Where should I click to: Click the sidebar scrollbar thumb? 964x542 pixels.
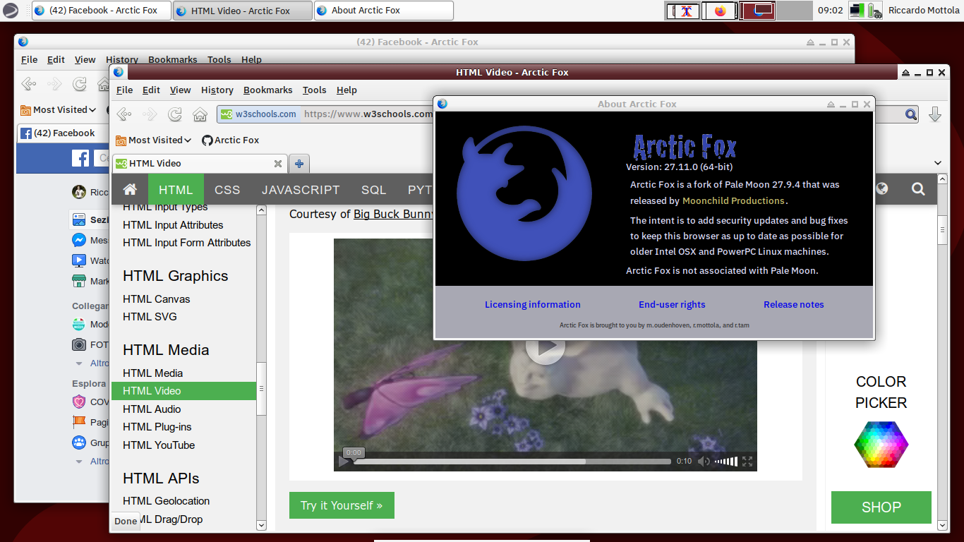tap(261, 389)
